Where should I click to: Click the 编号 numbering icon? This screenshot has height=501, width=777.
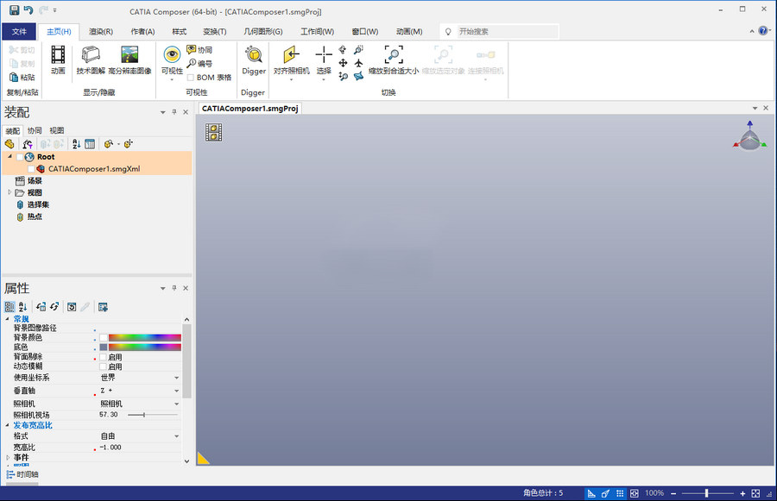[x=192, y=63]
